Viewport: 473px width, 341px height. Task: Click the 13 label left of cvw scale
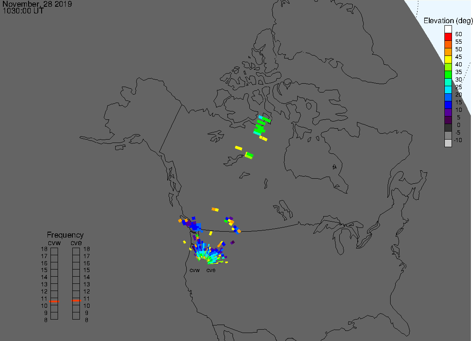(x=44, y=285)
